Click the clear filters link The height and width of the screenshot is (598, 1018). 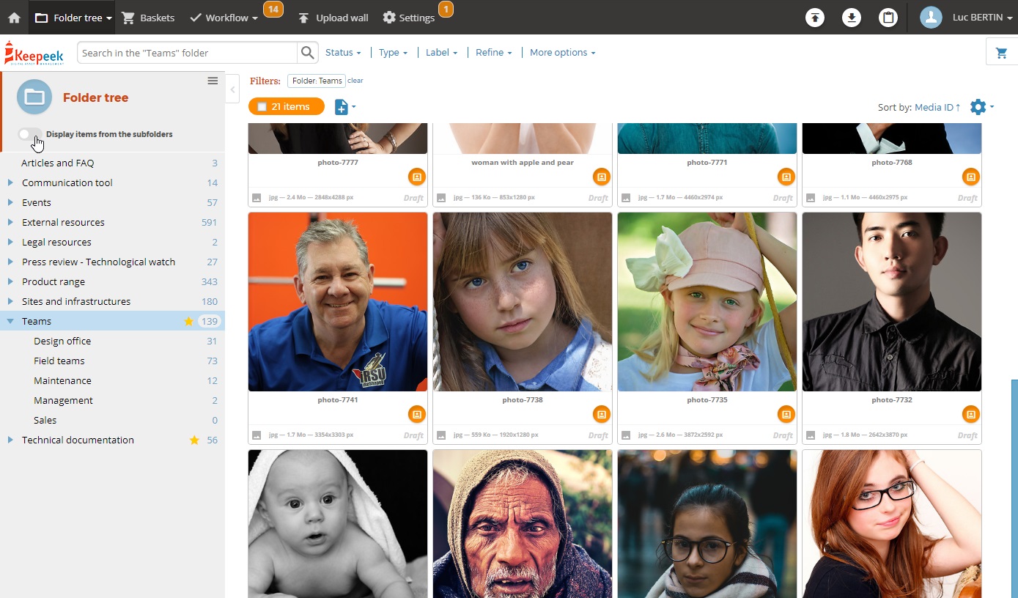pos(355,81)
